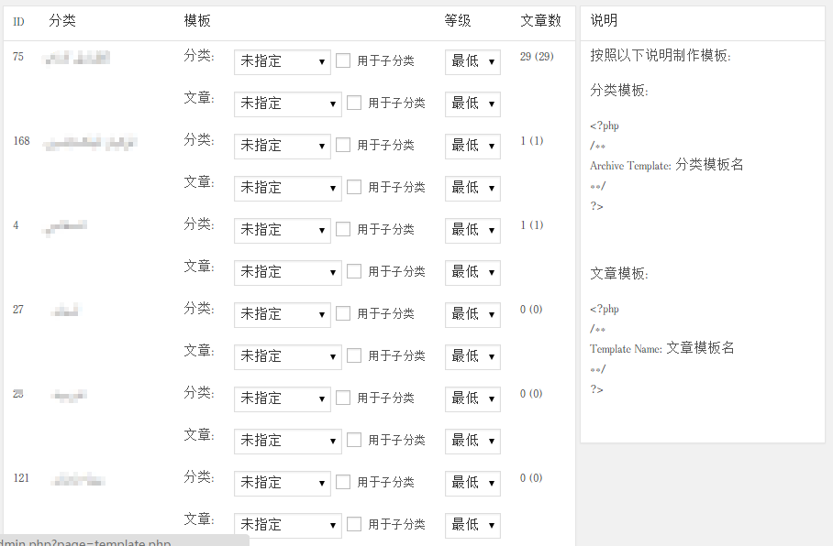This screenshot has width=833, height=546.
Task: Enable 用于子分类 on ID 75 分类 row
Action: [x=343, y=61]
